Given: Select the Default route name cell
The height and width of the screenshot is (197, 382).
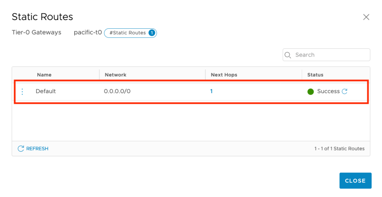Looking at the screenshot, I should [x=46, y=91].
